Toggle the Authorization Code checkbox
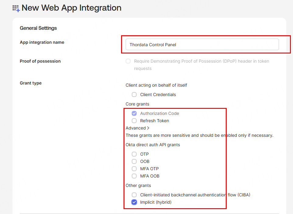This screenshot has height=214, width=293. 134,113
